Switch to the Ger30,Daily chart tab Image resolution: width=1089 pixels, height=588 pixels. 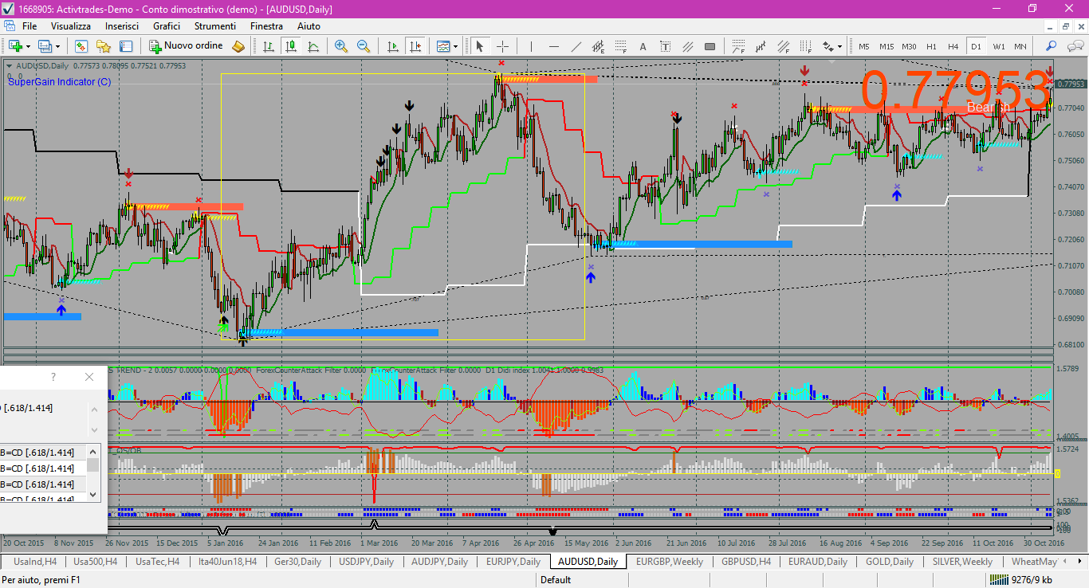pos(297,561)
